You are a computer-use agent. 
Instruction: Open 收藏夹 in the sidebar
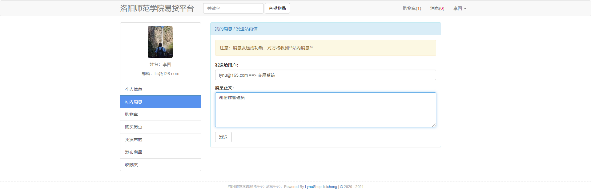[x=160, y=165]
